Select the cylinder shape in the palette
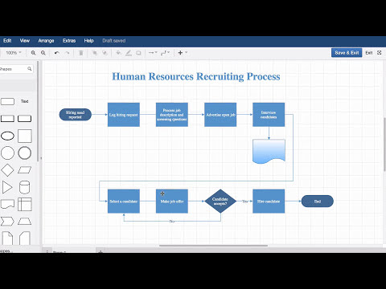This screenshot has height=289, width=386. pos(24,187)
